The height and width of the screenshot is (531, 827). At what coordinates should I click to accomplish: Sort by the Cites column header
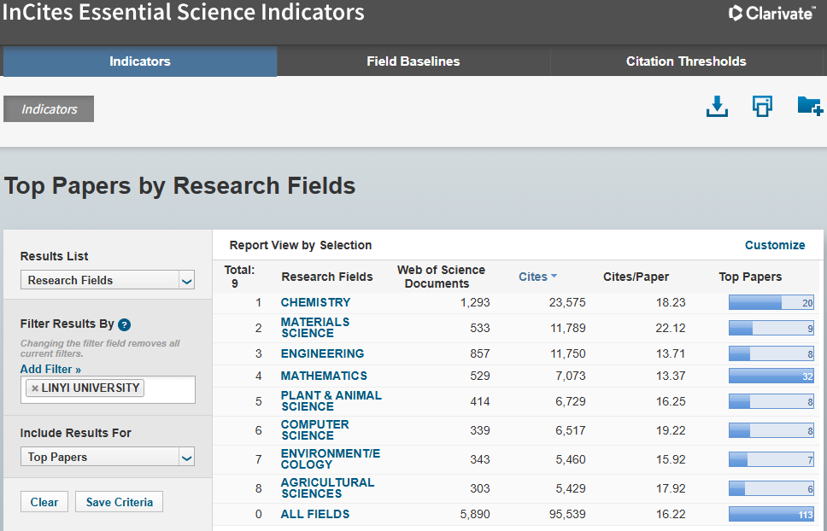point(537,277)
